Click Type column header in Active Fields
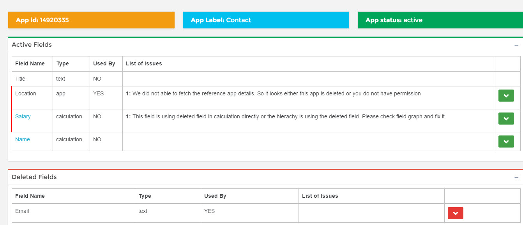Viewport: 523px width, 225px height. (62, 63)
